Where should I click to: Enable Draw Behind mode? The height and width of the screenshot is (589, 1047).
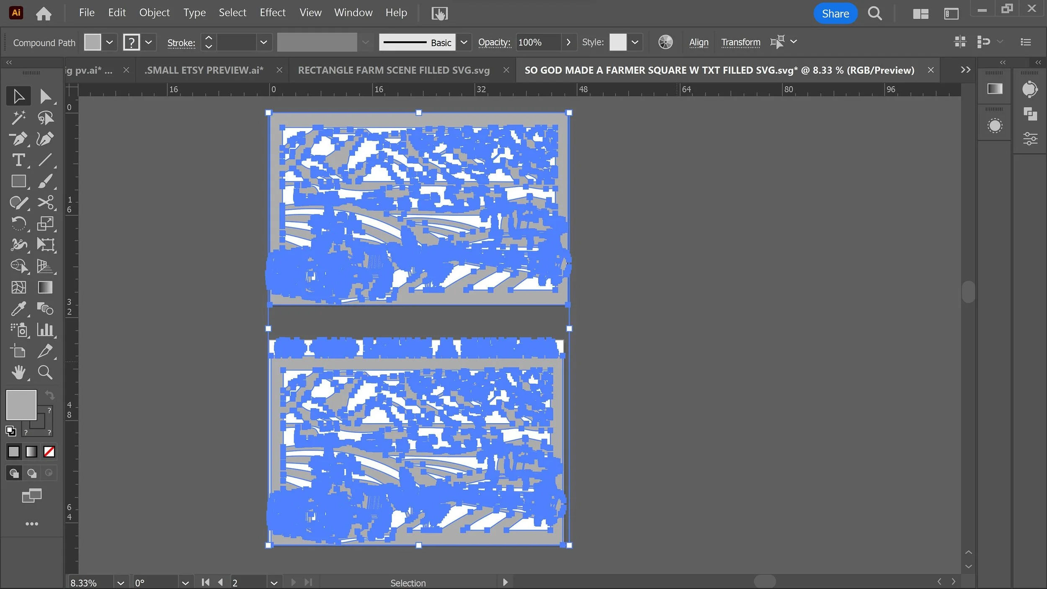[x=31, y=473]
